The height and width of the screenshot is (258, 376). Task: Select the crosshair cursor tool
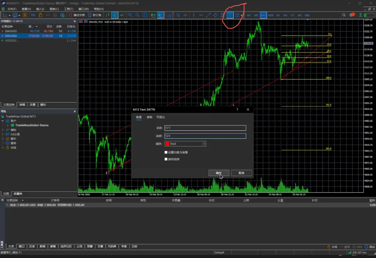tap(185, 15)
